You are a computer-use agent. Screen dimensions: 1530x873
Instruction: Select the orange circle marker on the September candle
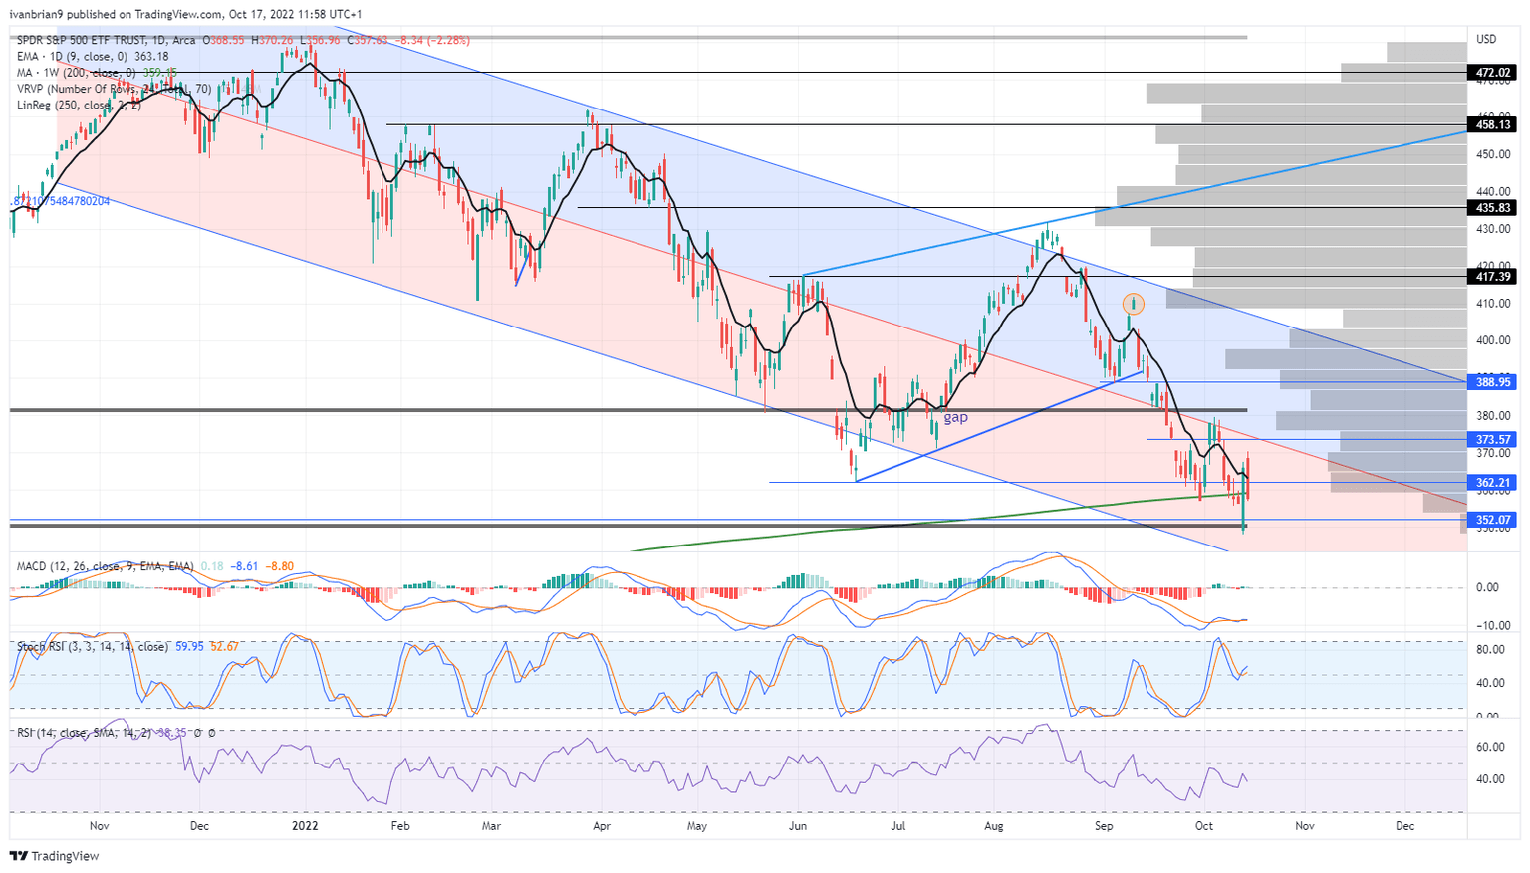pyautogui.click(x=1133, y=304)
